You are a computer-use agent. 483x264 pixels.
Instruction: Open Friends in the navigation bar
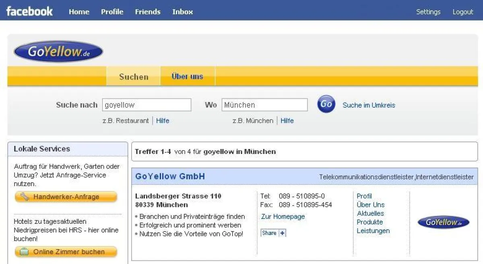[x=148, y=12]
